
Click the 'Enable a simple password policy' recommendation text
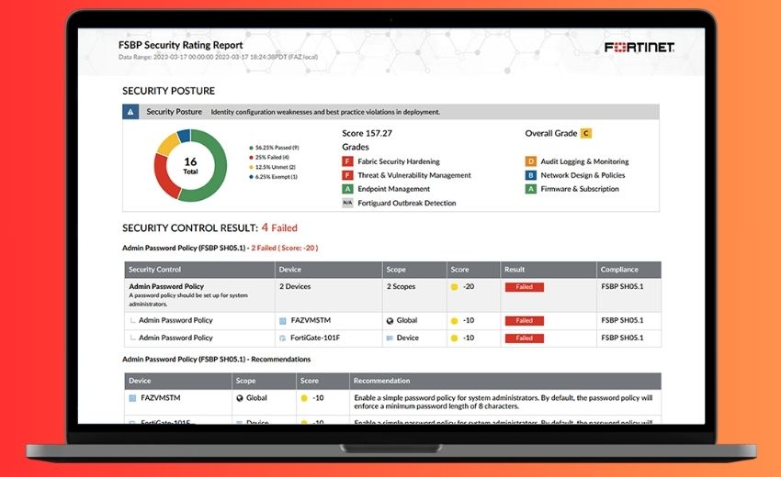click(504, 402)
